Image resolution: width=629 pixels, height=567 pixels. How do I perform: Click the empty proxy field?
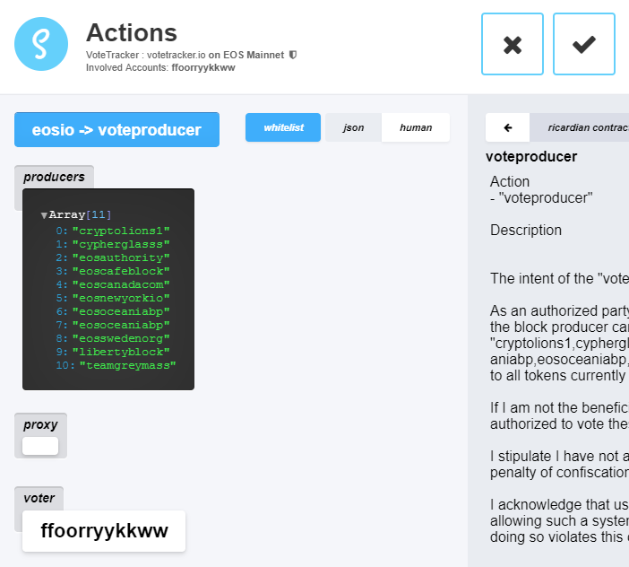click(40, 446)
